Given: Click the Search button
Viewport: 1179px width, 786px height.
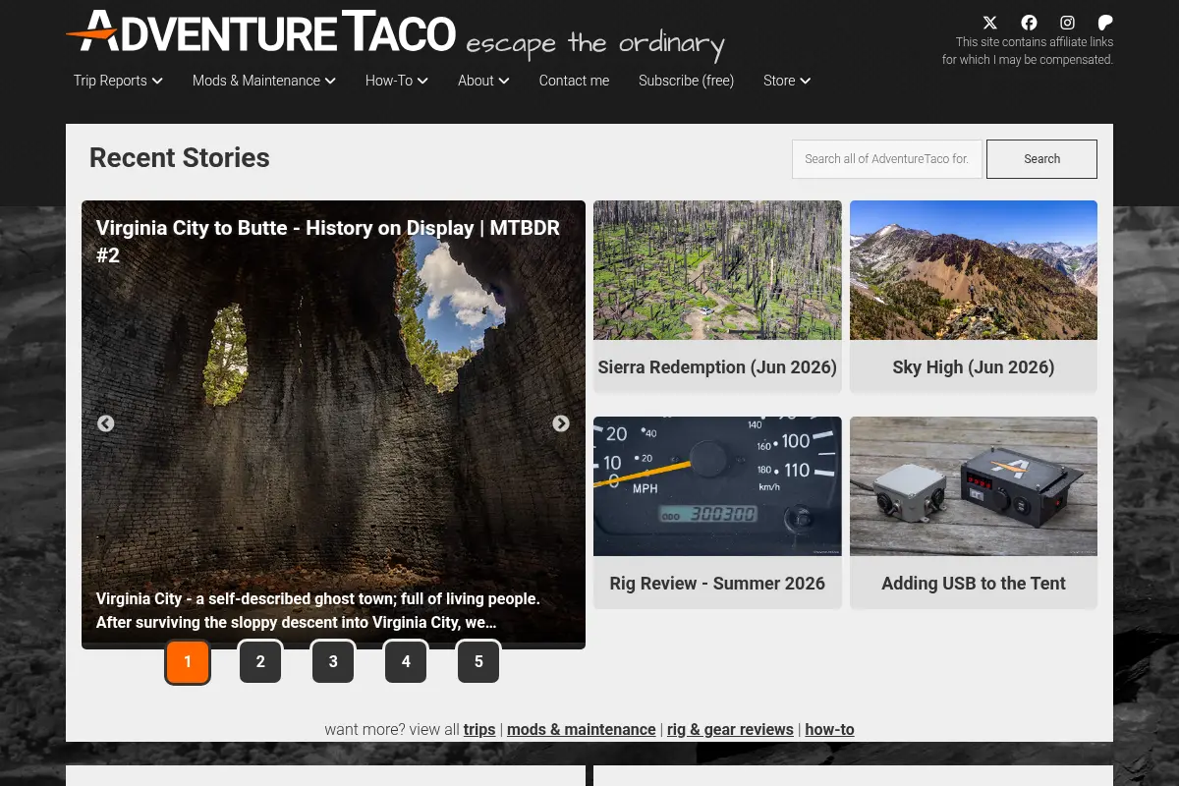Looking at the screenshot, I should tap(1041, 159).
